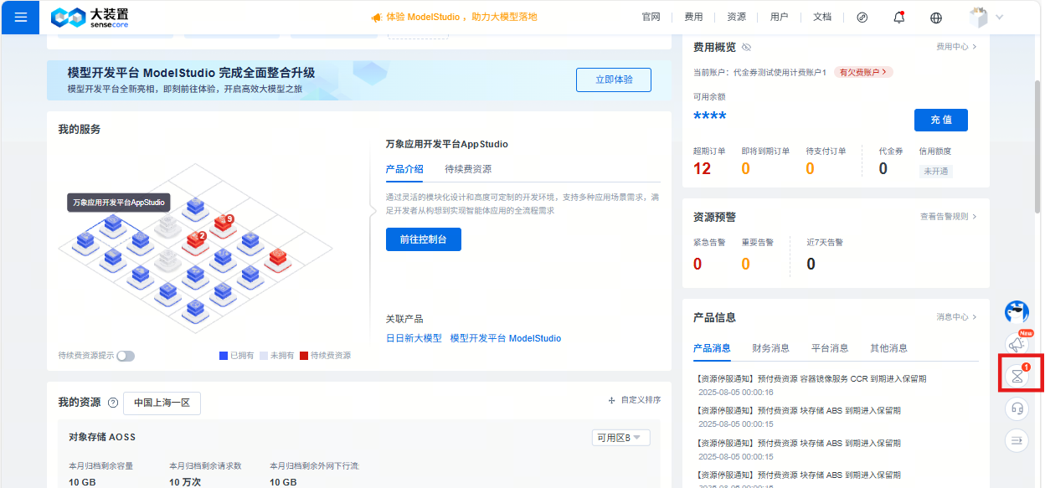Click the 紧急告警 count
The image size is (1045, 488).
(x=698, y=265)
